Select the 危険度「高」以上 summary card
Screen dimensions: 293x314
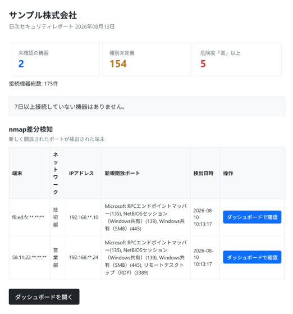(x=237, y=60)
